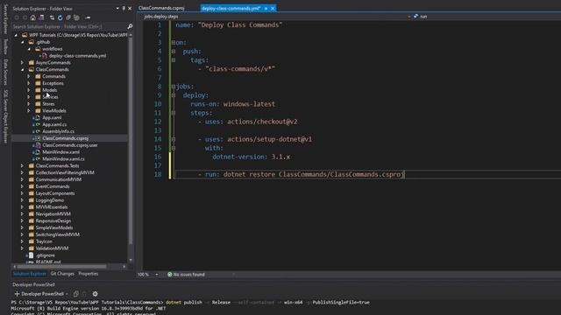
Task: Open the 100 % zoom dropdown
Action: [156, 275]
